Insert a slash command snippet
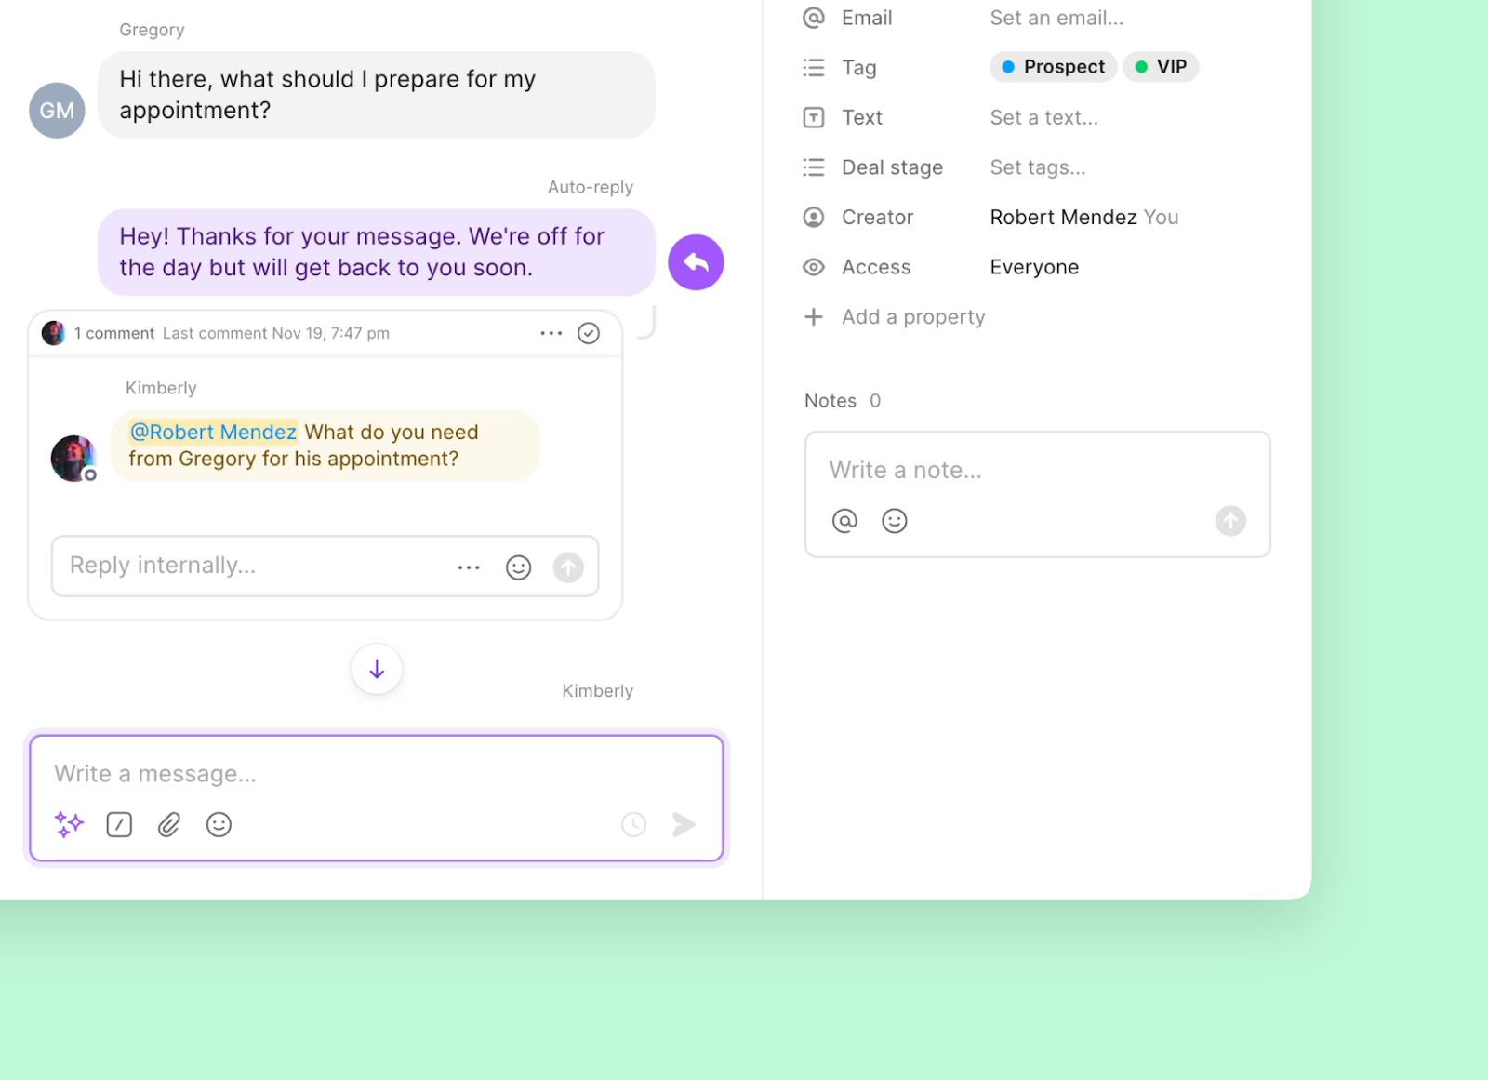The image size is (1488, 1080). 119,824
